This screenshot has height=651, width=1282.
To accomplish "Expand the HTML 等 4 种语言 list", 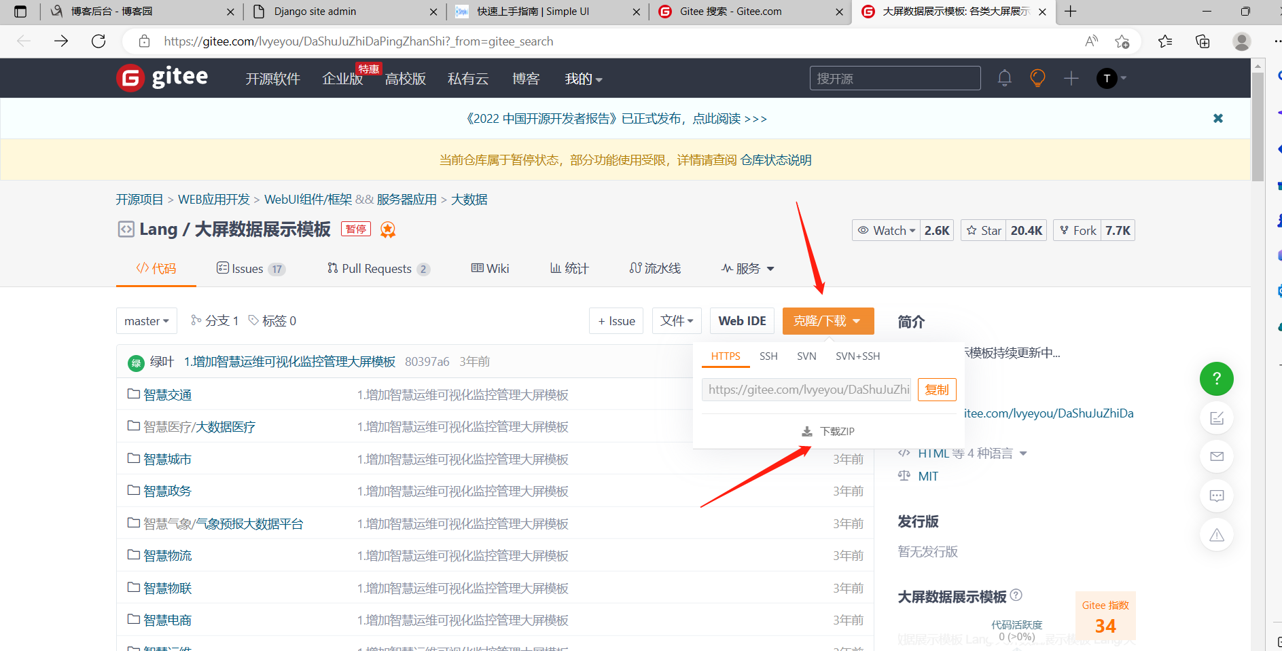I will [x=972, y=453].
